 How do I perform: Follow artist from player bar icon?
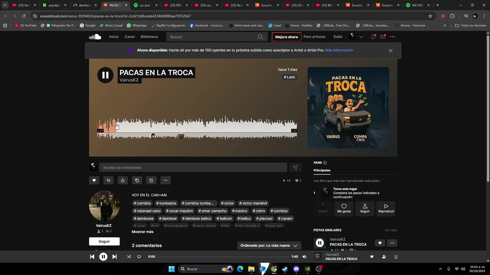tap(384, 257)
